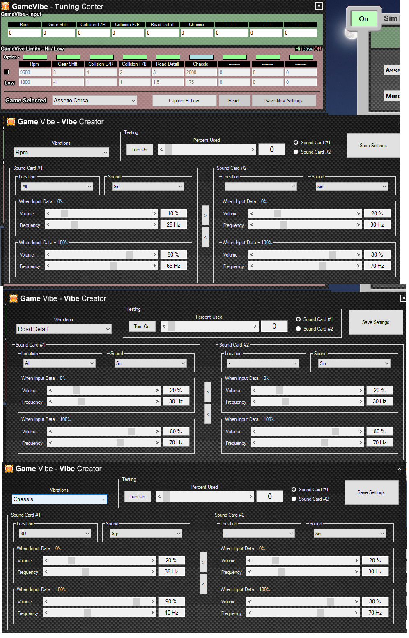Click left-arrow copy button in Road Detail window
The height and width of the screenshot is (638, 409).
(x=208, y=414)
